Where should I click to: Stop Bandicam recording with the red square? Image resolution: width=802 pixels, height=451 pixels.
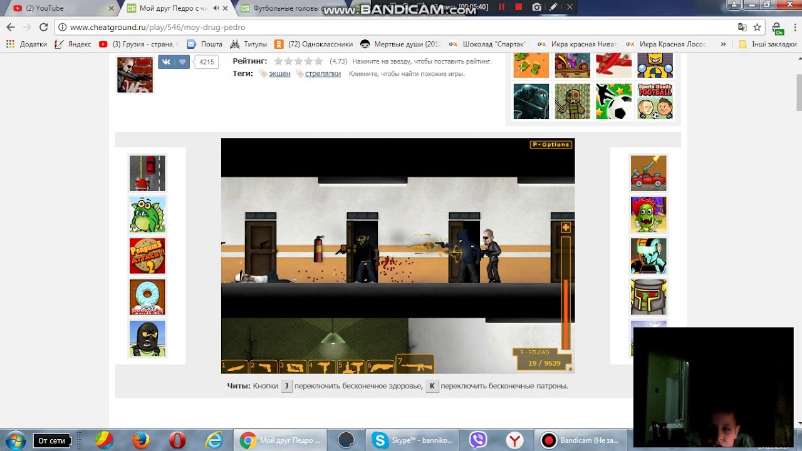[519, 7]
